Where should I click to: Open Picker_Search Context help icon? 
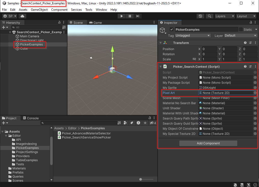[x=245, y=66]
